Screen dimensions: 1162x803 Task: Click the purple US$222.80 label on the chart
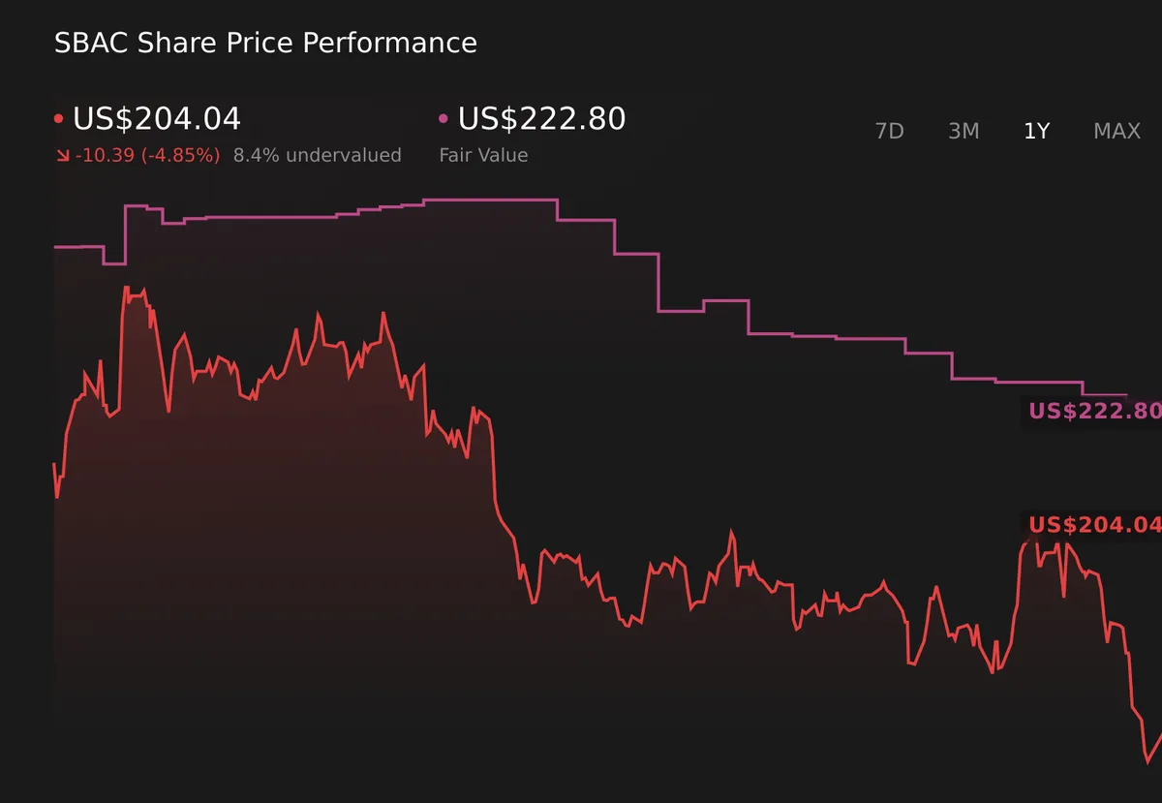click(1094, 411)
